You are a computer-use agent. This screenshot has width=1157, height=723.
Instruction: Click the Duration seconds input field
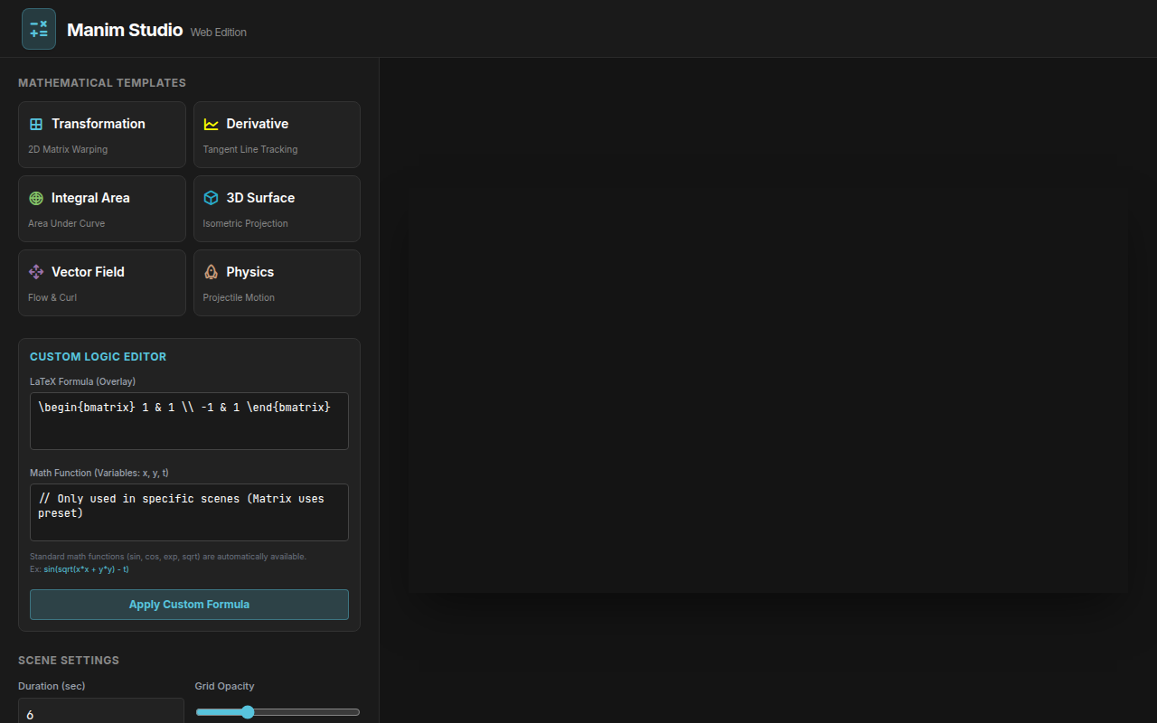[x=100, y=713]
